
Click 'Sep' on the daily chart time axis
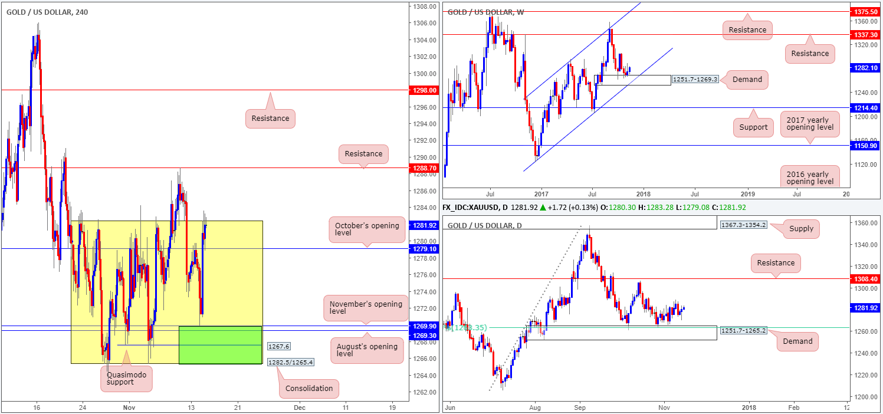point(580,408)
